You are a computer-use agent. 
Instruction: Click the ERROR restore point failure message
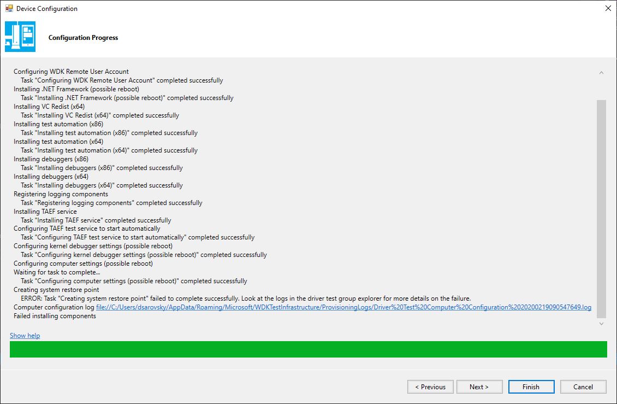pyautogui.click(x=246, y=298)
